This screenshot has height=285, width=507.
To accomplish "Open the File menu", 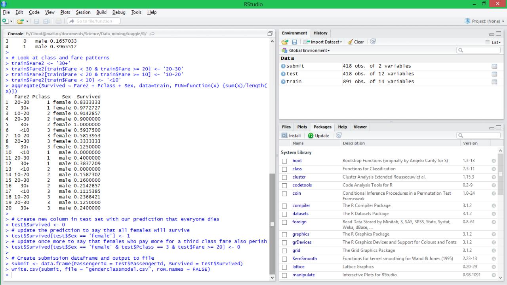I will [x=6, y=12].
